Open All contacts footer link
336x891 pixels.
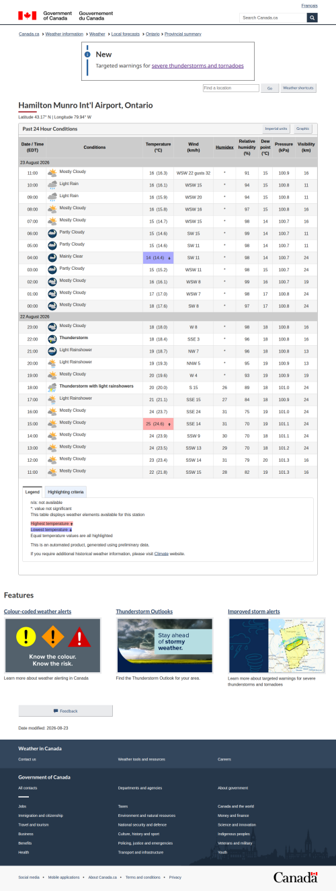(x=28, y=787)
